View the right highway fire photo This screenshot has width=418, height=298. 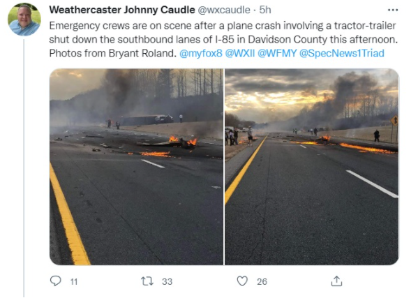click(x=312, y=167)
